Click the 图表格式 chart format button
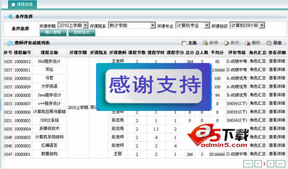Screen dimensions: 288x169 click(82, 33)
